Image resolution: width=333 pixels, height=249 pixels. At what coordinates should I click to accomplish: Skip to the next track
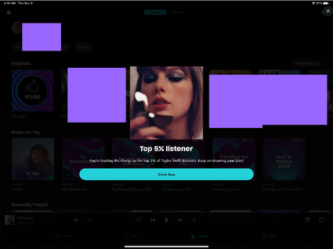180,220
